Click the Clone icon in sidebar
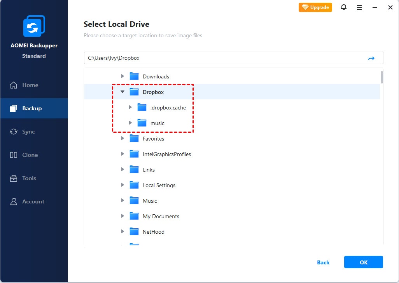The width and height of the screenshot is (399, 283). tap(14, 155)
